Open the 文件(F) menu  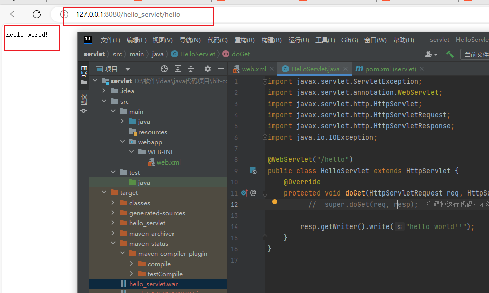110,40
